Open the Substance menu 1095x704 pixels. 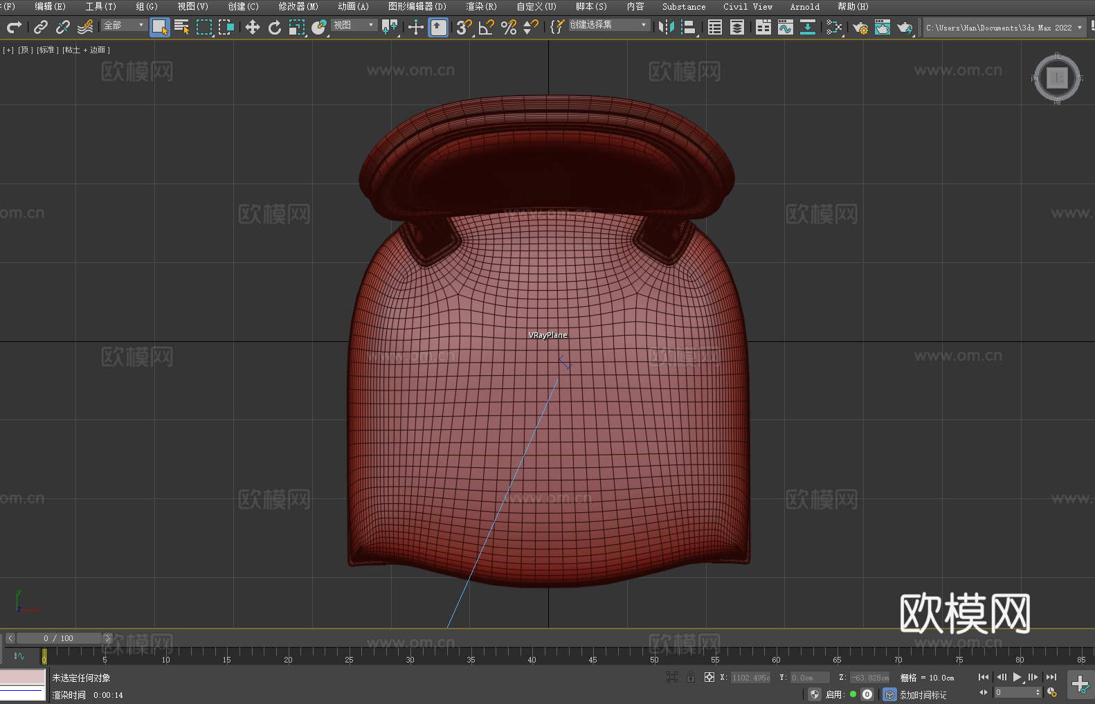[x=684, y=6]
